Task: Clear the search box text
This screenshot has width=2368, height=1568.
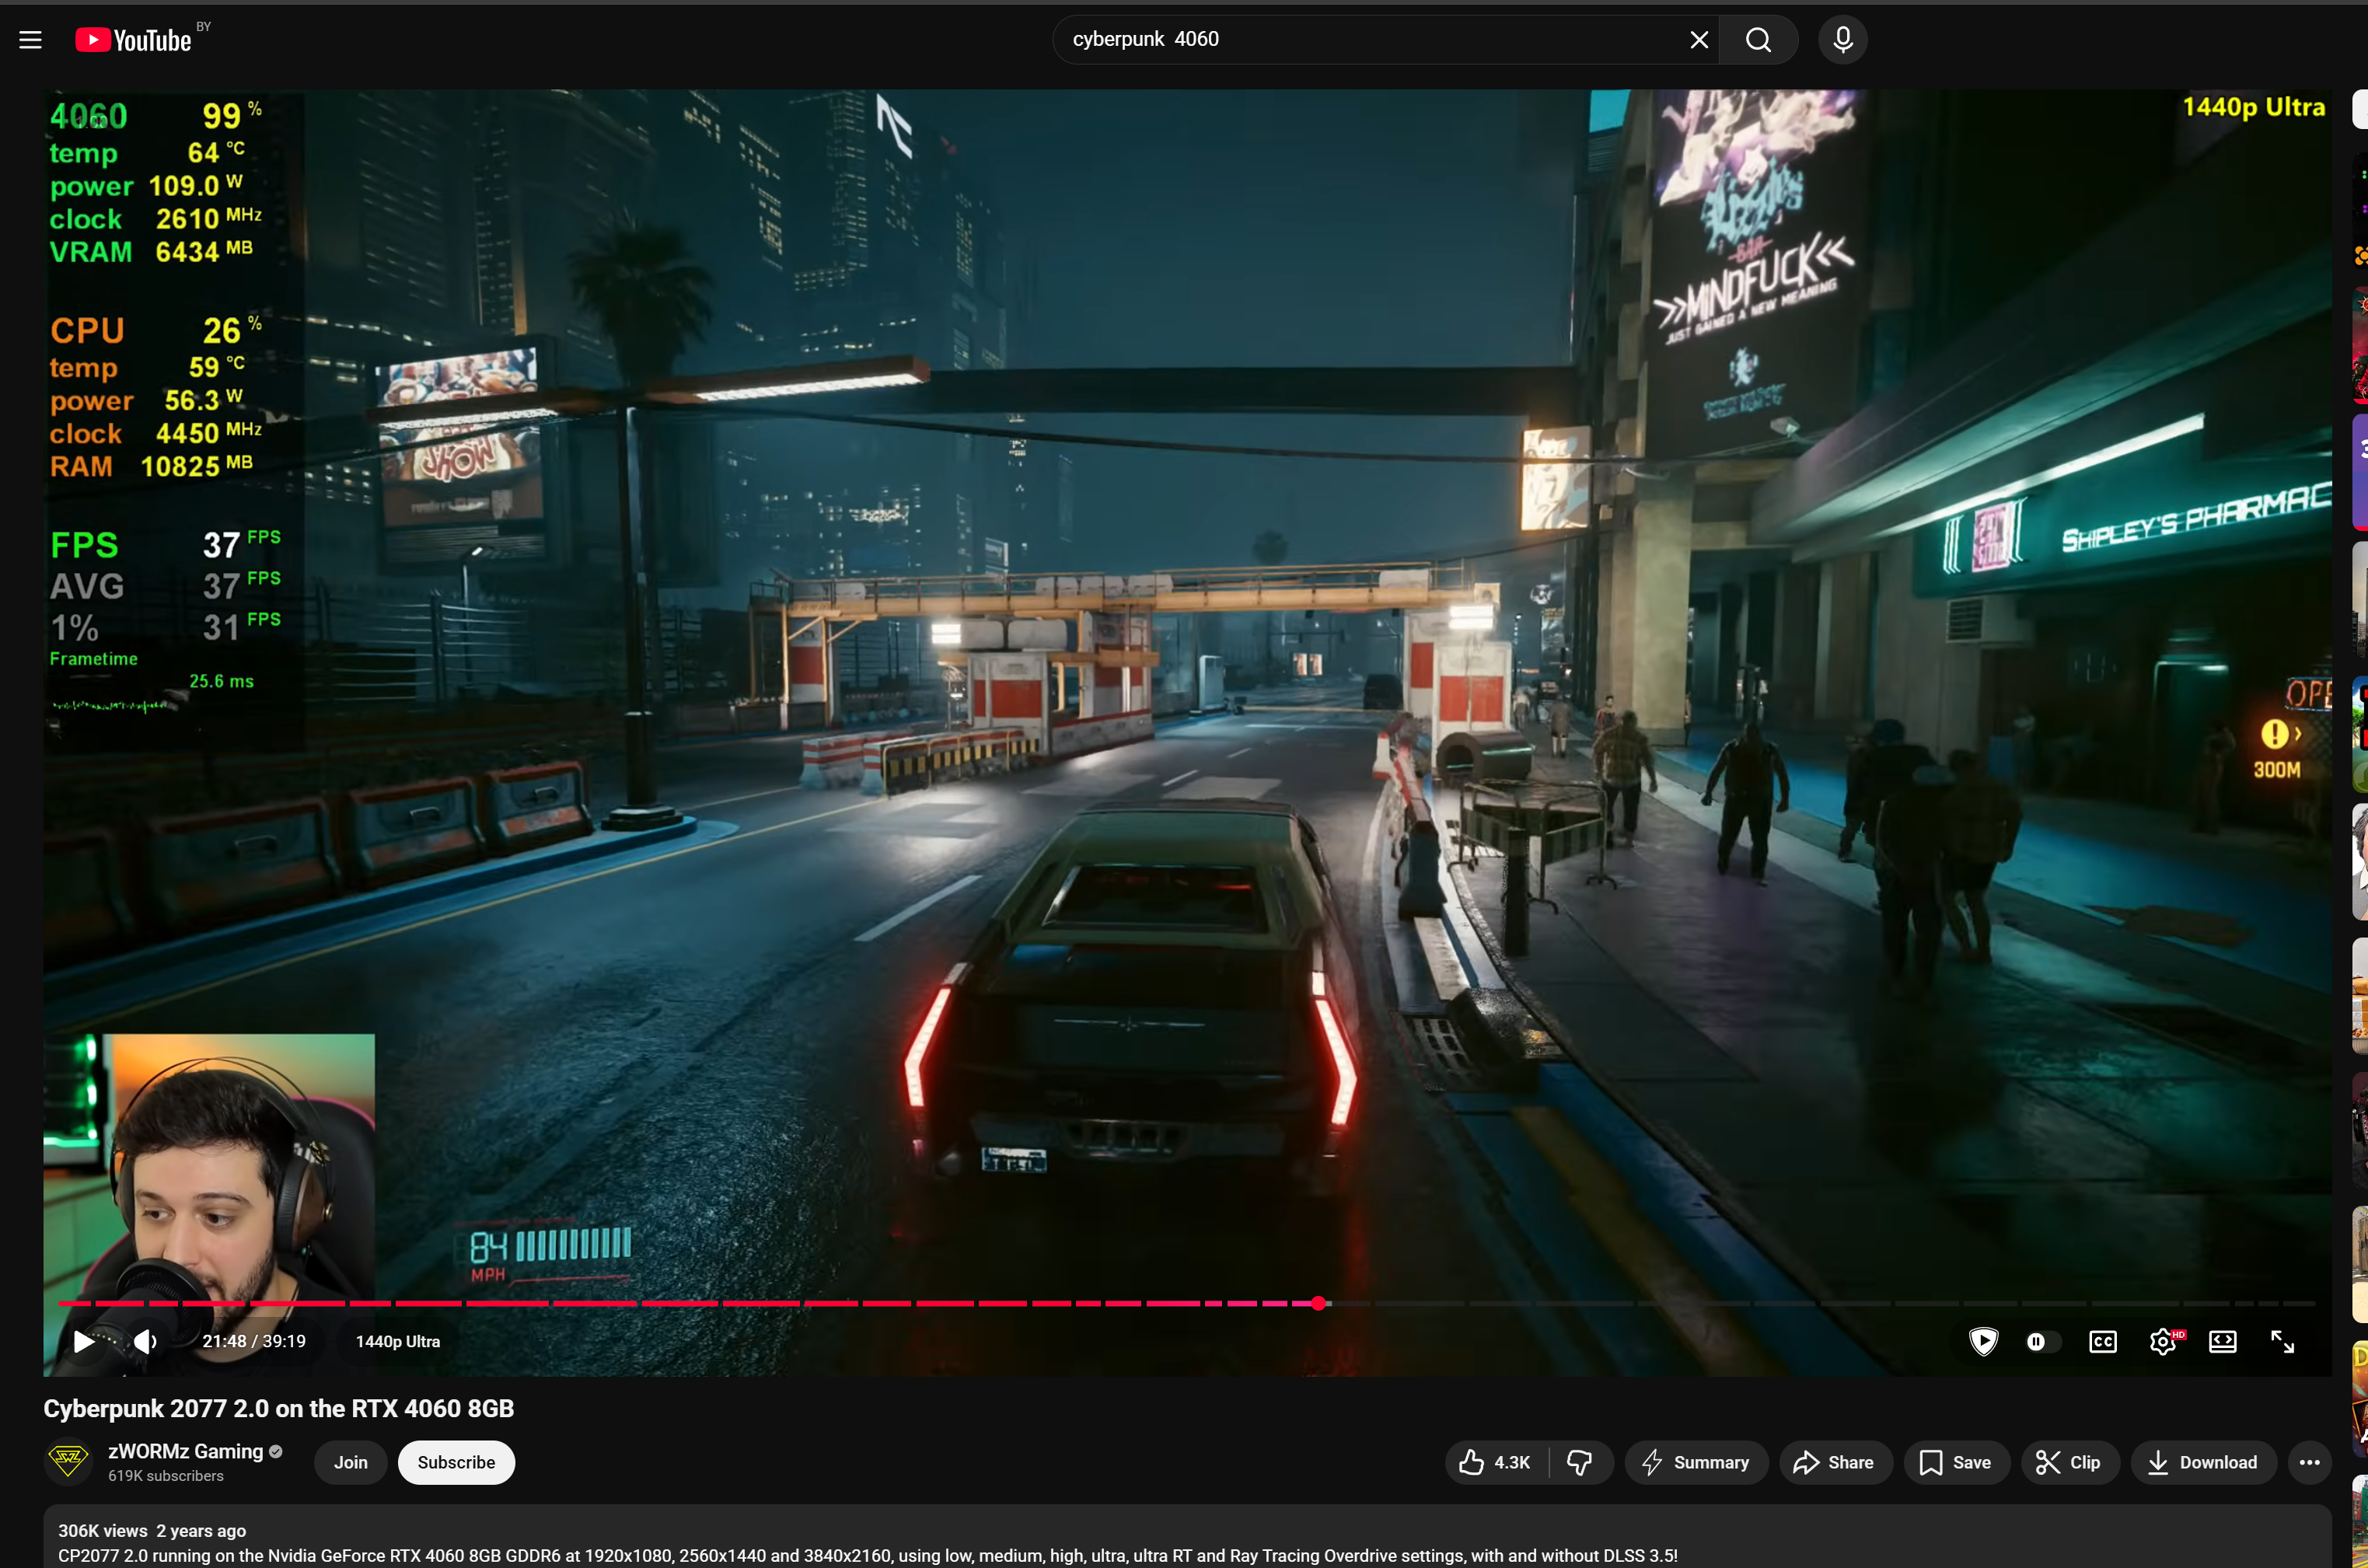Action: pos(1698,40)
